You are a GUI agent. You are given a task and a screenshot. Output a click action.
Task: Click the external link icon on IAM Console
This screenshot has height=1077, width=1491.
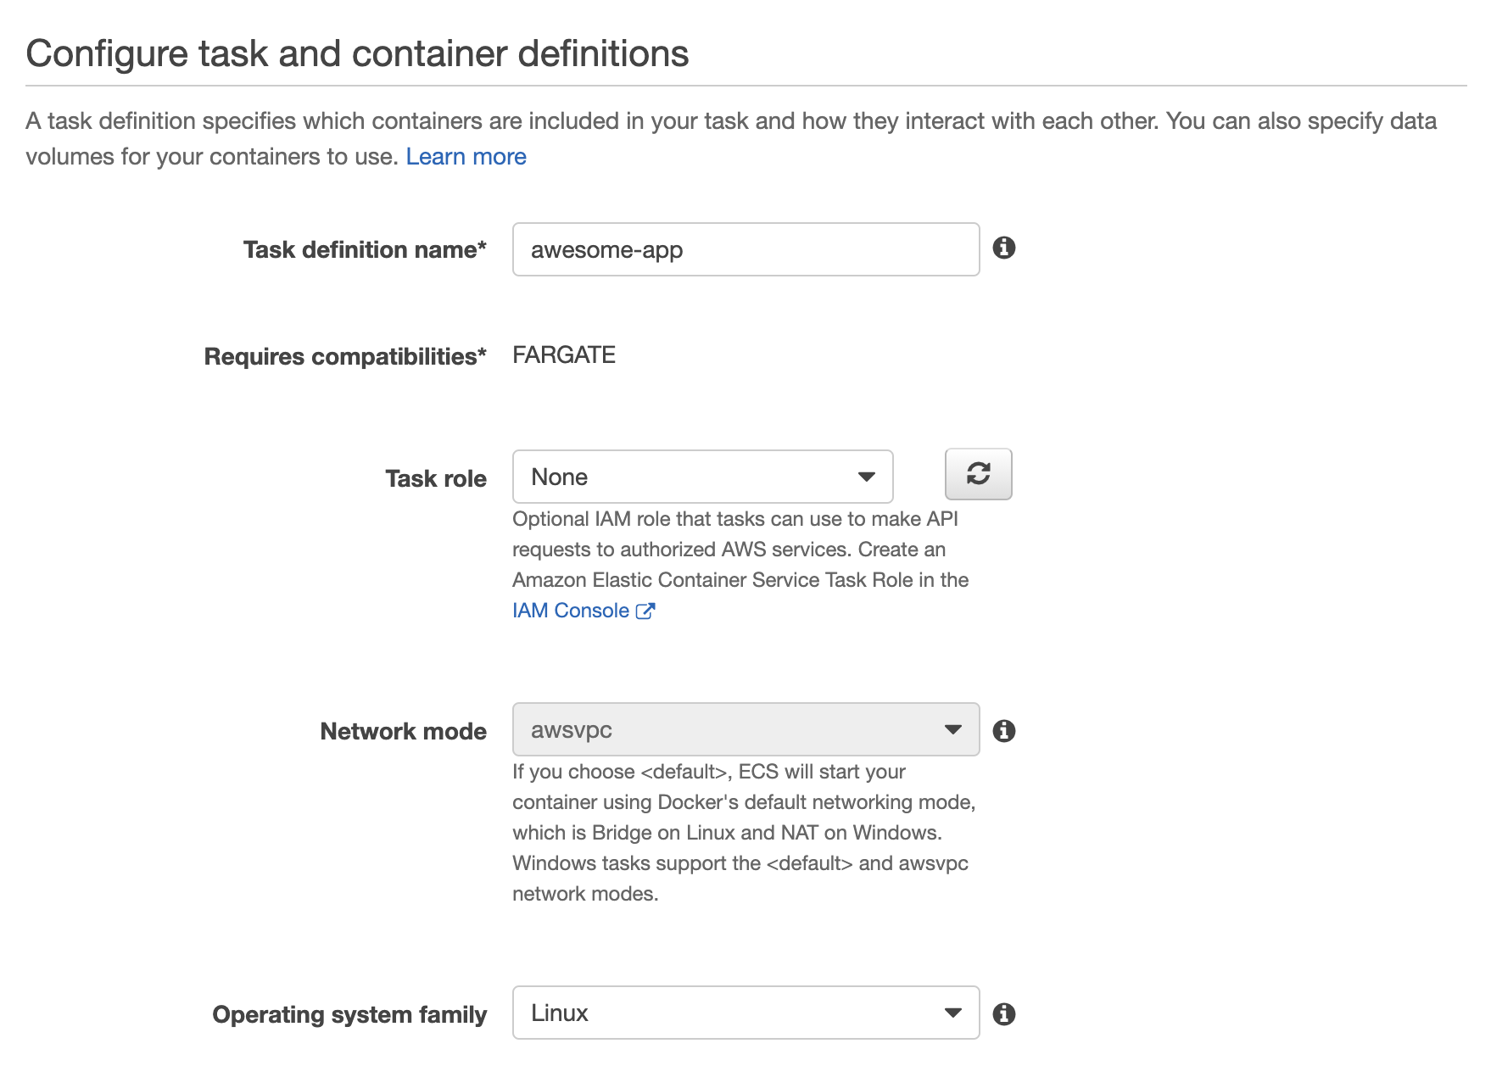click(647, 610)
